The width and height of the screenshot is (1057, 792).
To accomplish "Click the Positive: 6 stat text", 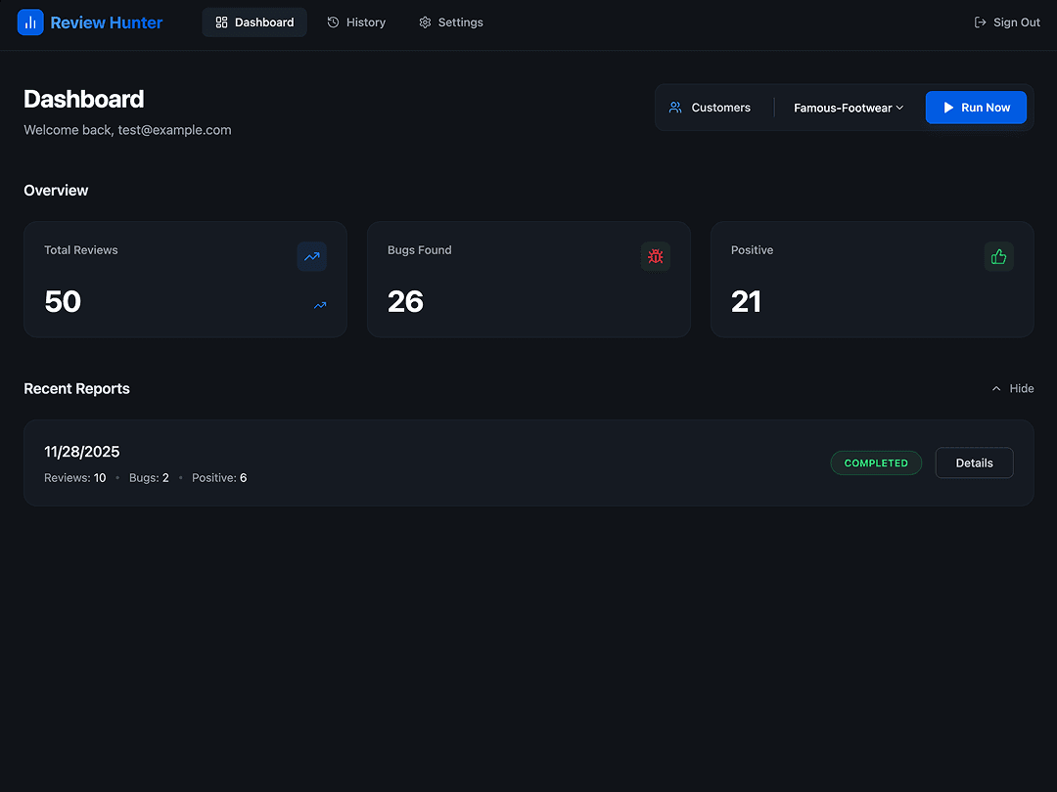I will pos(219,478).
